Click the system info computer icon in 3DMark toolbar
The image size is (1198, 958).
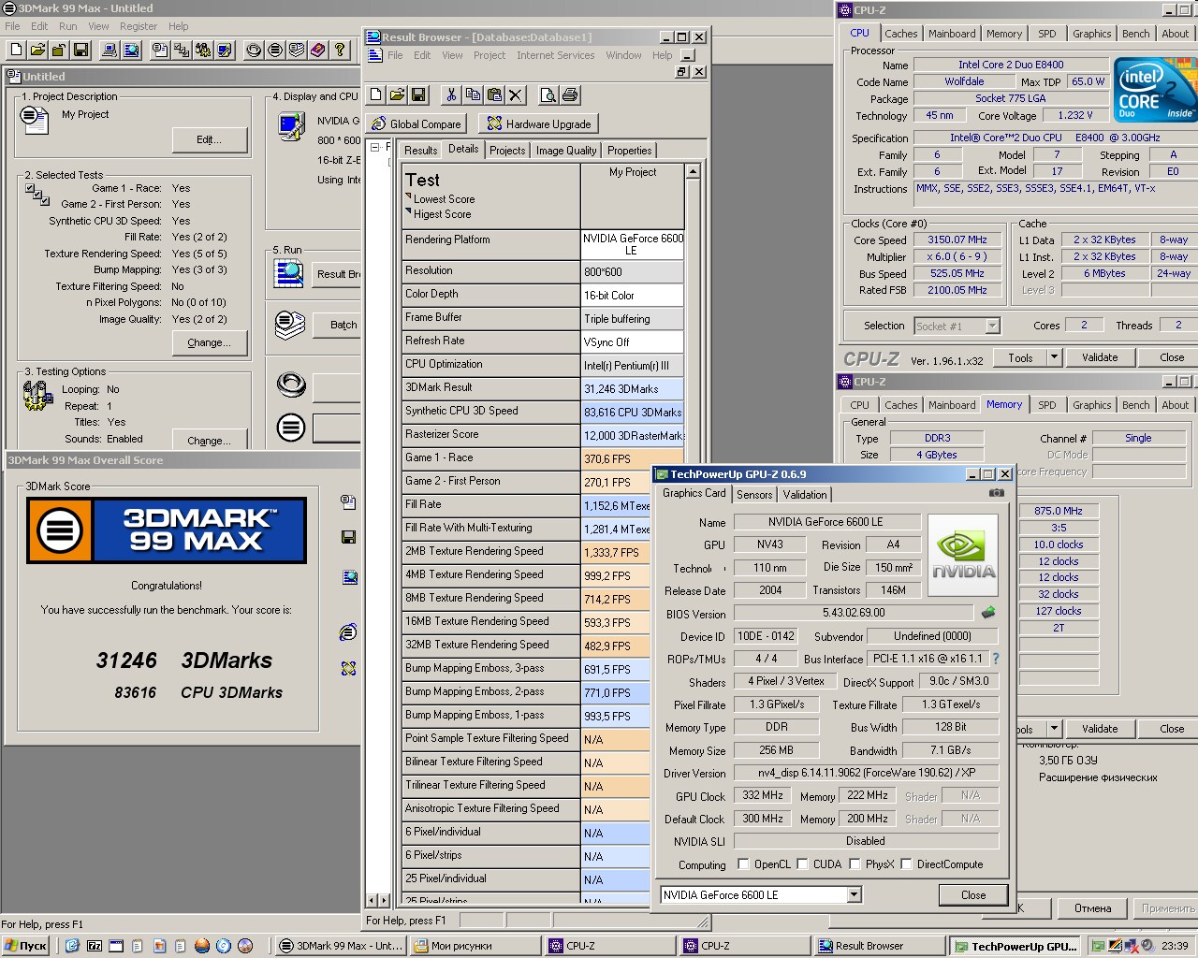[110, 50]
